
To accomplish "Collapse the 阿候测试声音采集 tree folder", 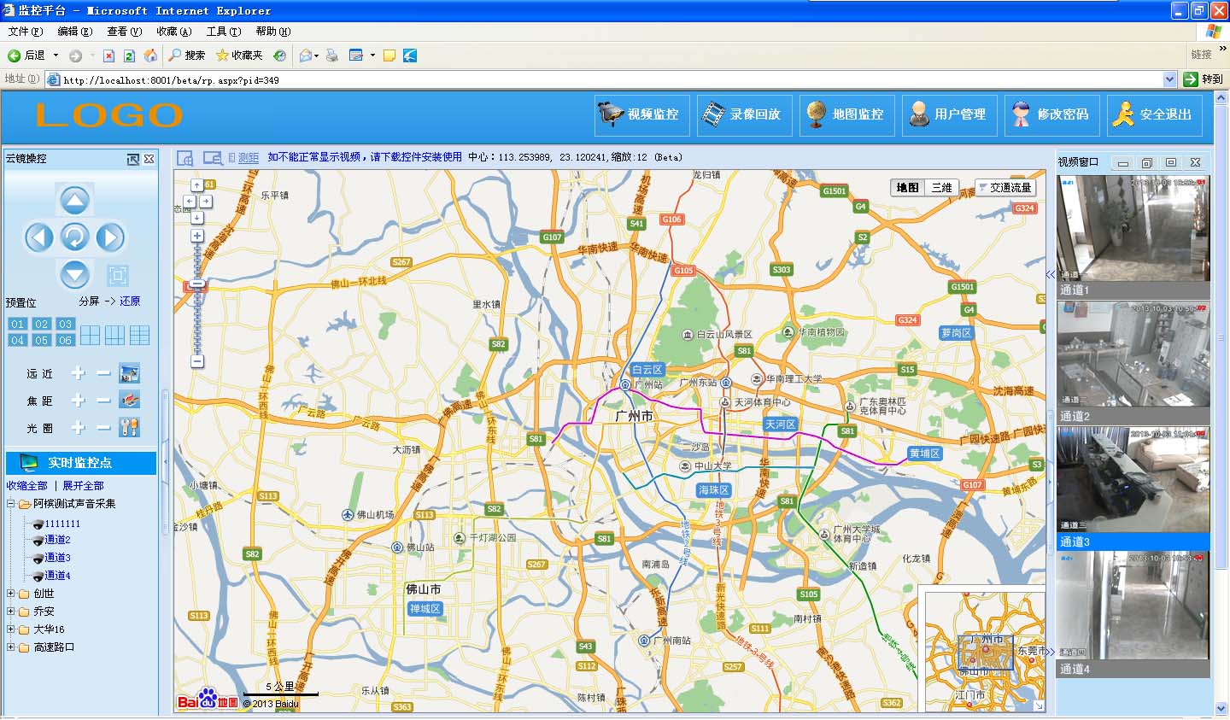I will 11,504.
